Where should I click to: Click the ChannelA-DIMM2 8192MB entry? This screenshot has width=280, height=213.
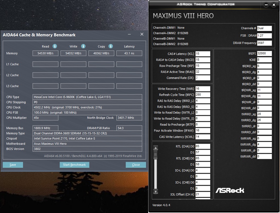170,33
